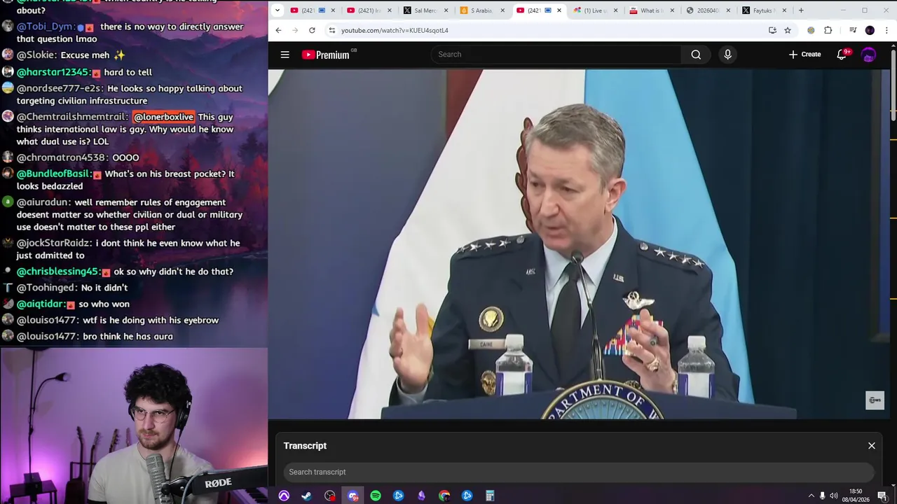897x504 pixels.
Task: Open the Chrome profile avatar
Action: tap(870, 30)
